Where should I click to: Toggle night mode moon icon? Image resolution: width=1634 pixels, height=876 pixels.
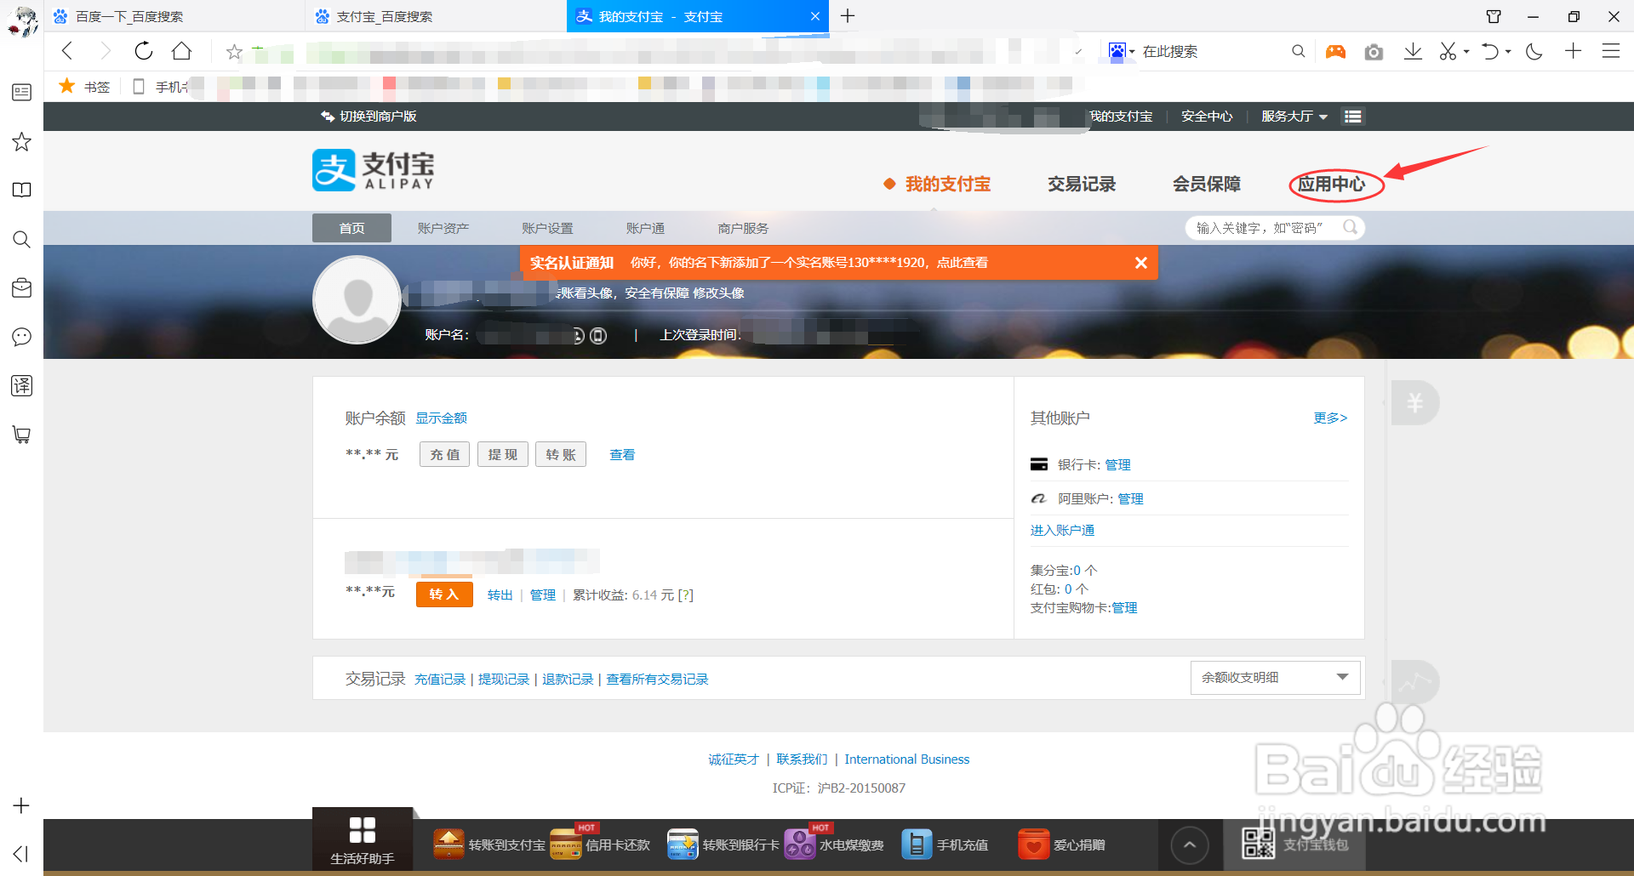point(1534,51)
